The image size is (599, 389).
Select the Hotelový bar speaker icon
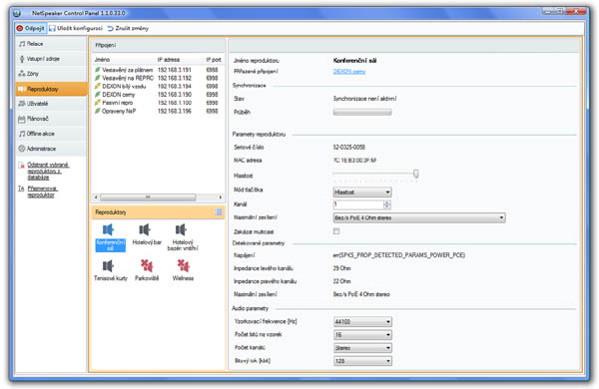[x=145, y=229]
